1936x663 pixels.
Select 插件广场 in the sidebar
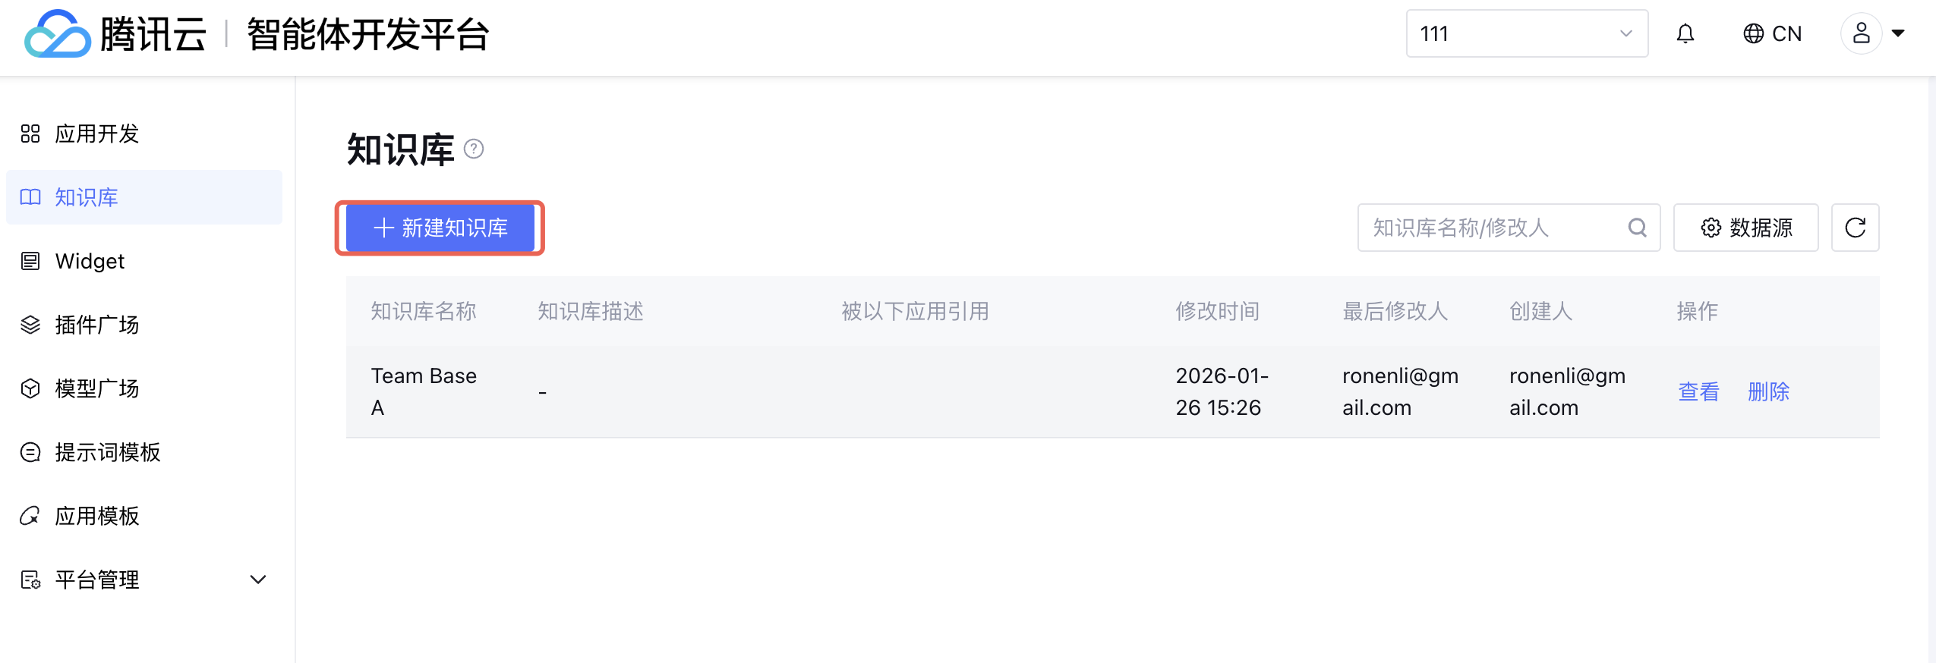point(97,325)
